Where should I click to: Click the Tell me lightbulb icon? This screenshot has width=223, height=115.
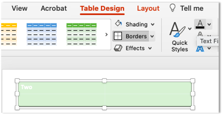(x=172, y=8)
